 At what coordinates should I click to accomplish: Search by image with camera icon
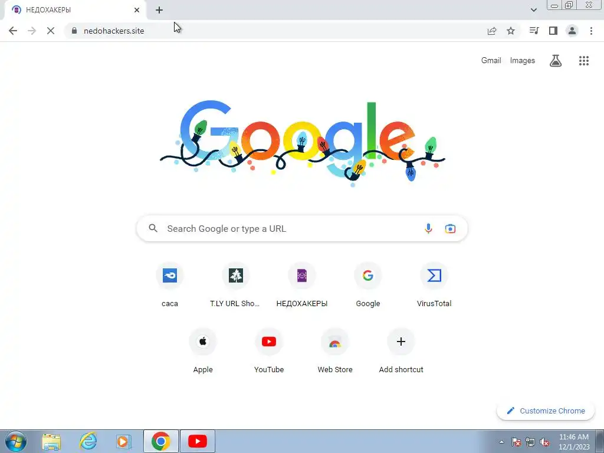point(450,228)
